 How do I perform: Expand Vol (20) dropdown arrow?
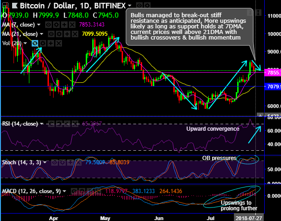pyautogui.click(x=25, y=43)
